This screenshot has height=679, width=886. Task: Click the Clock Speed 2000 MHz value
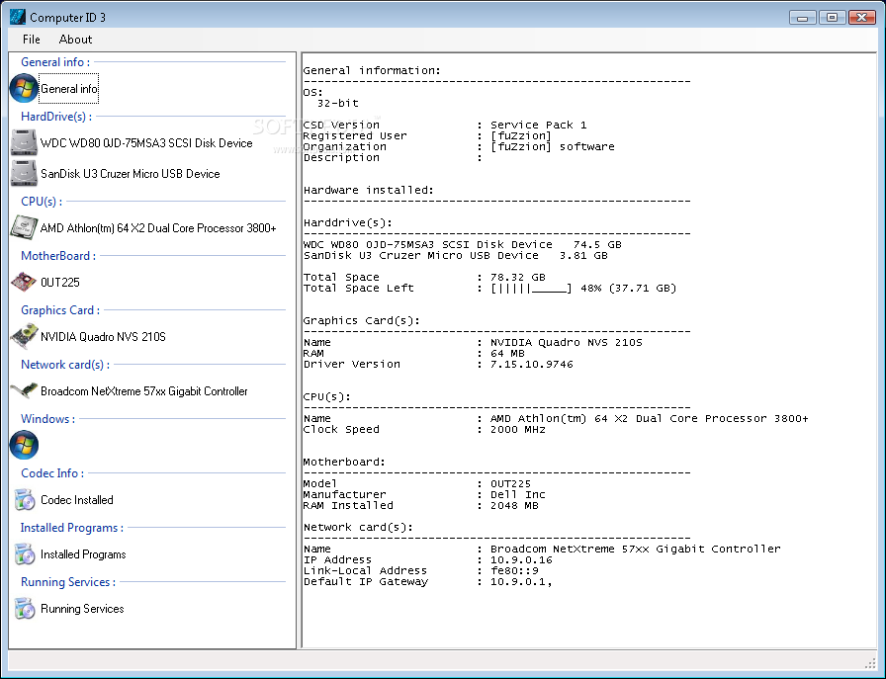[x=517, y=429]
